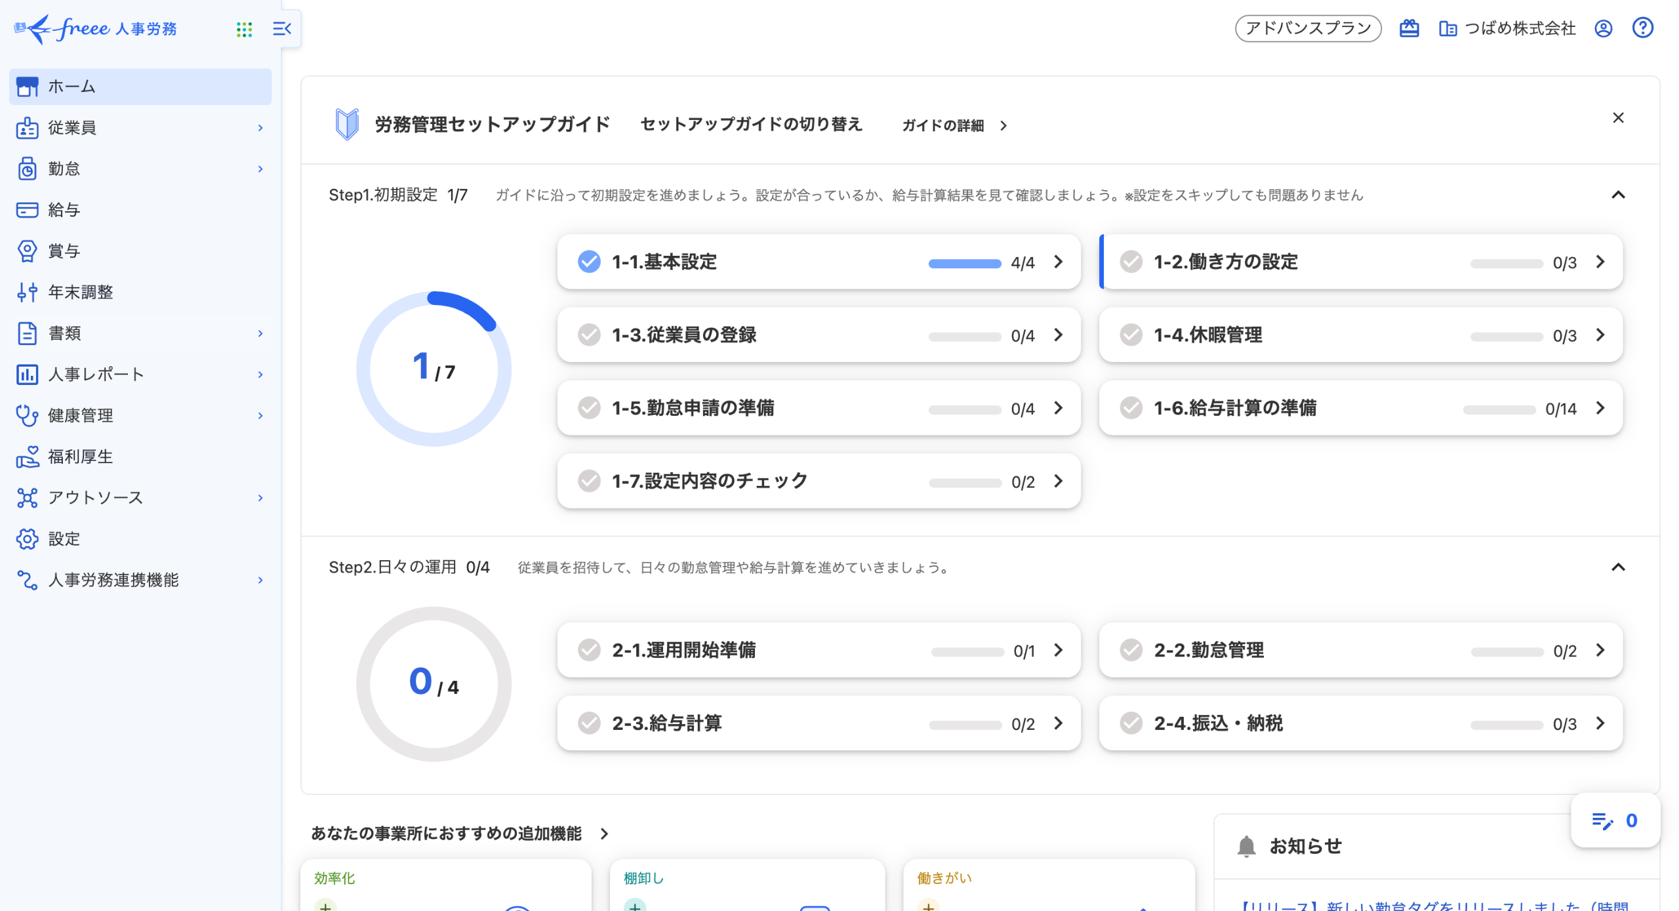Toggle the checkmark for 1-3.従業員の登録

589,335
